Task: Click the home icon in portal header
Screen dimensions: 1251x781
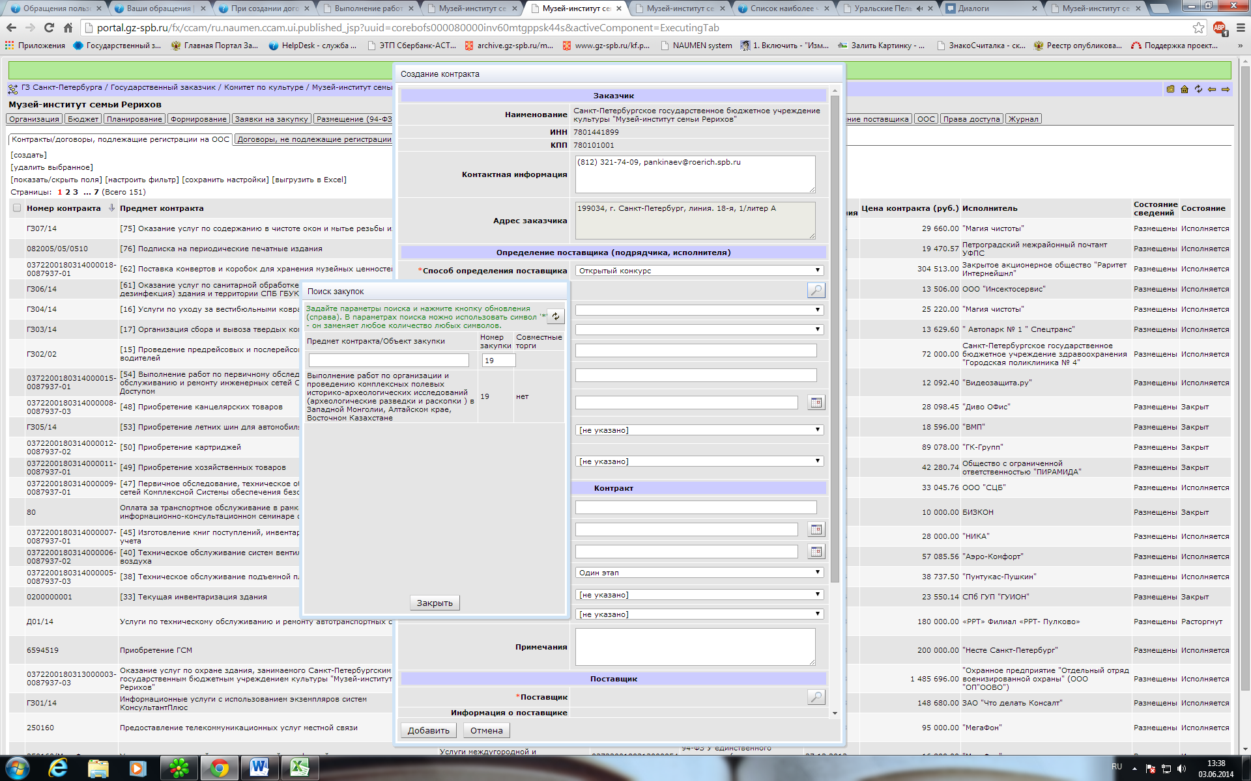Action: coord(1185,89)
